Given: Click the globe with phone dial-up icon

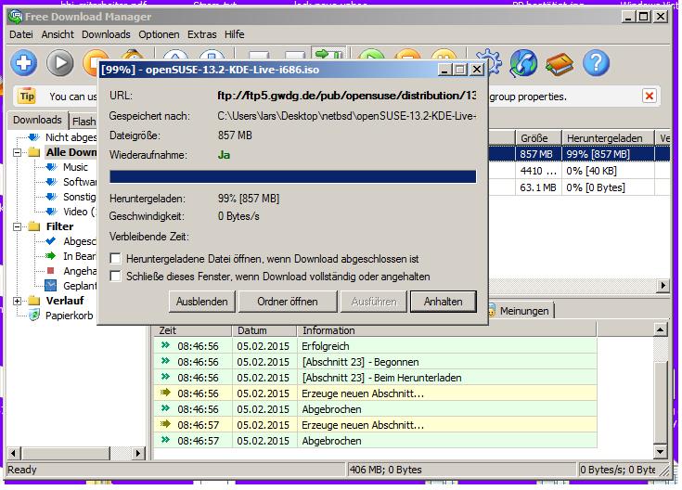Looking at the screenshot, I should 523,63.
